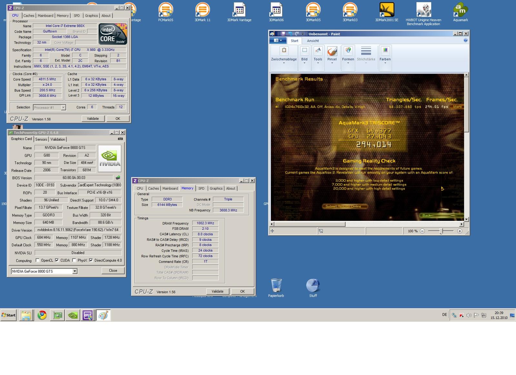Click the DE language indicator
This screenshot has width=516, height=375.
point(445,315)
